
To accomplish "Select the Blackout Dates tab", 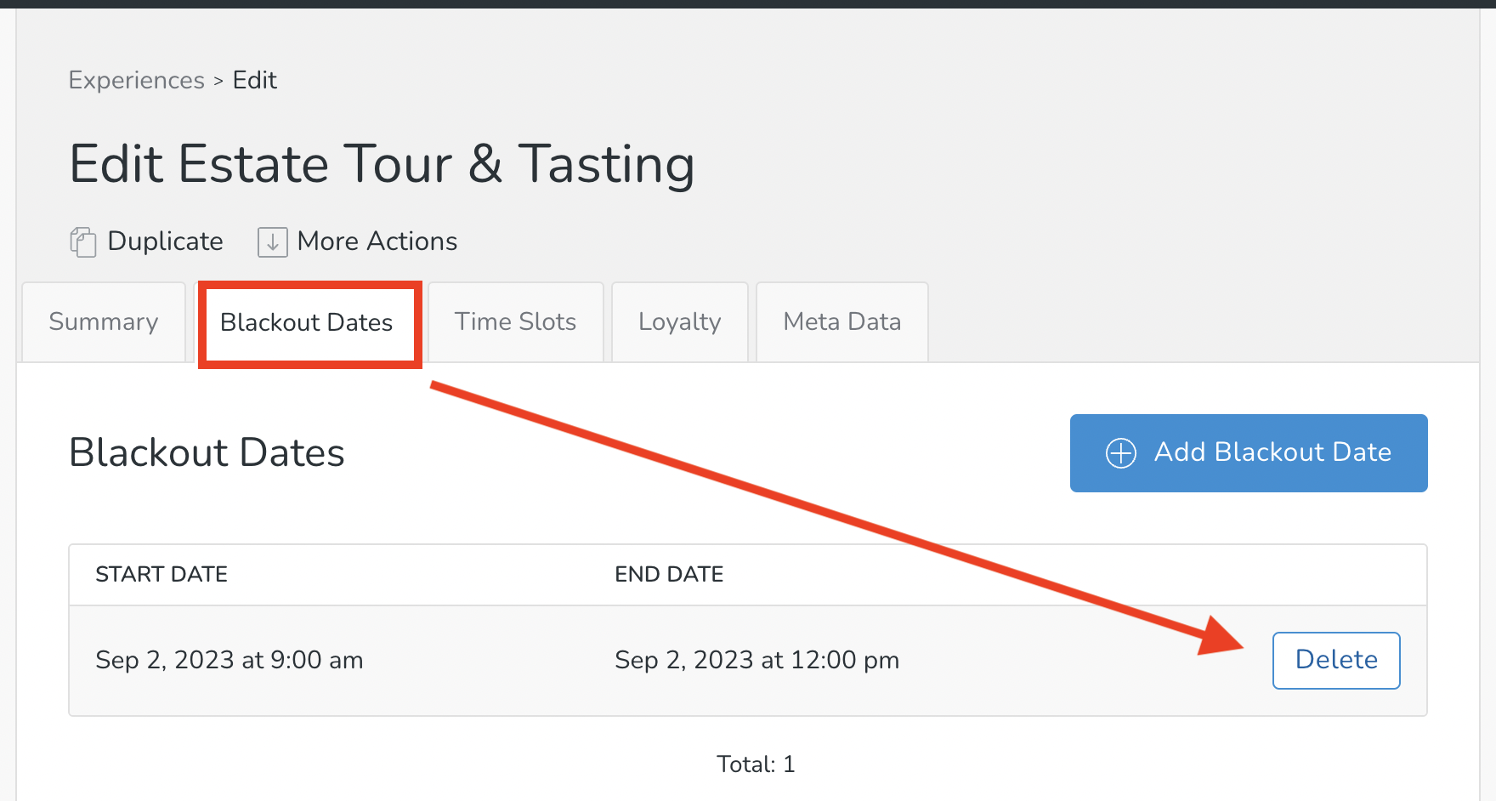I will [x=306, y=323].
